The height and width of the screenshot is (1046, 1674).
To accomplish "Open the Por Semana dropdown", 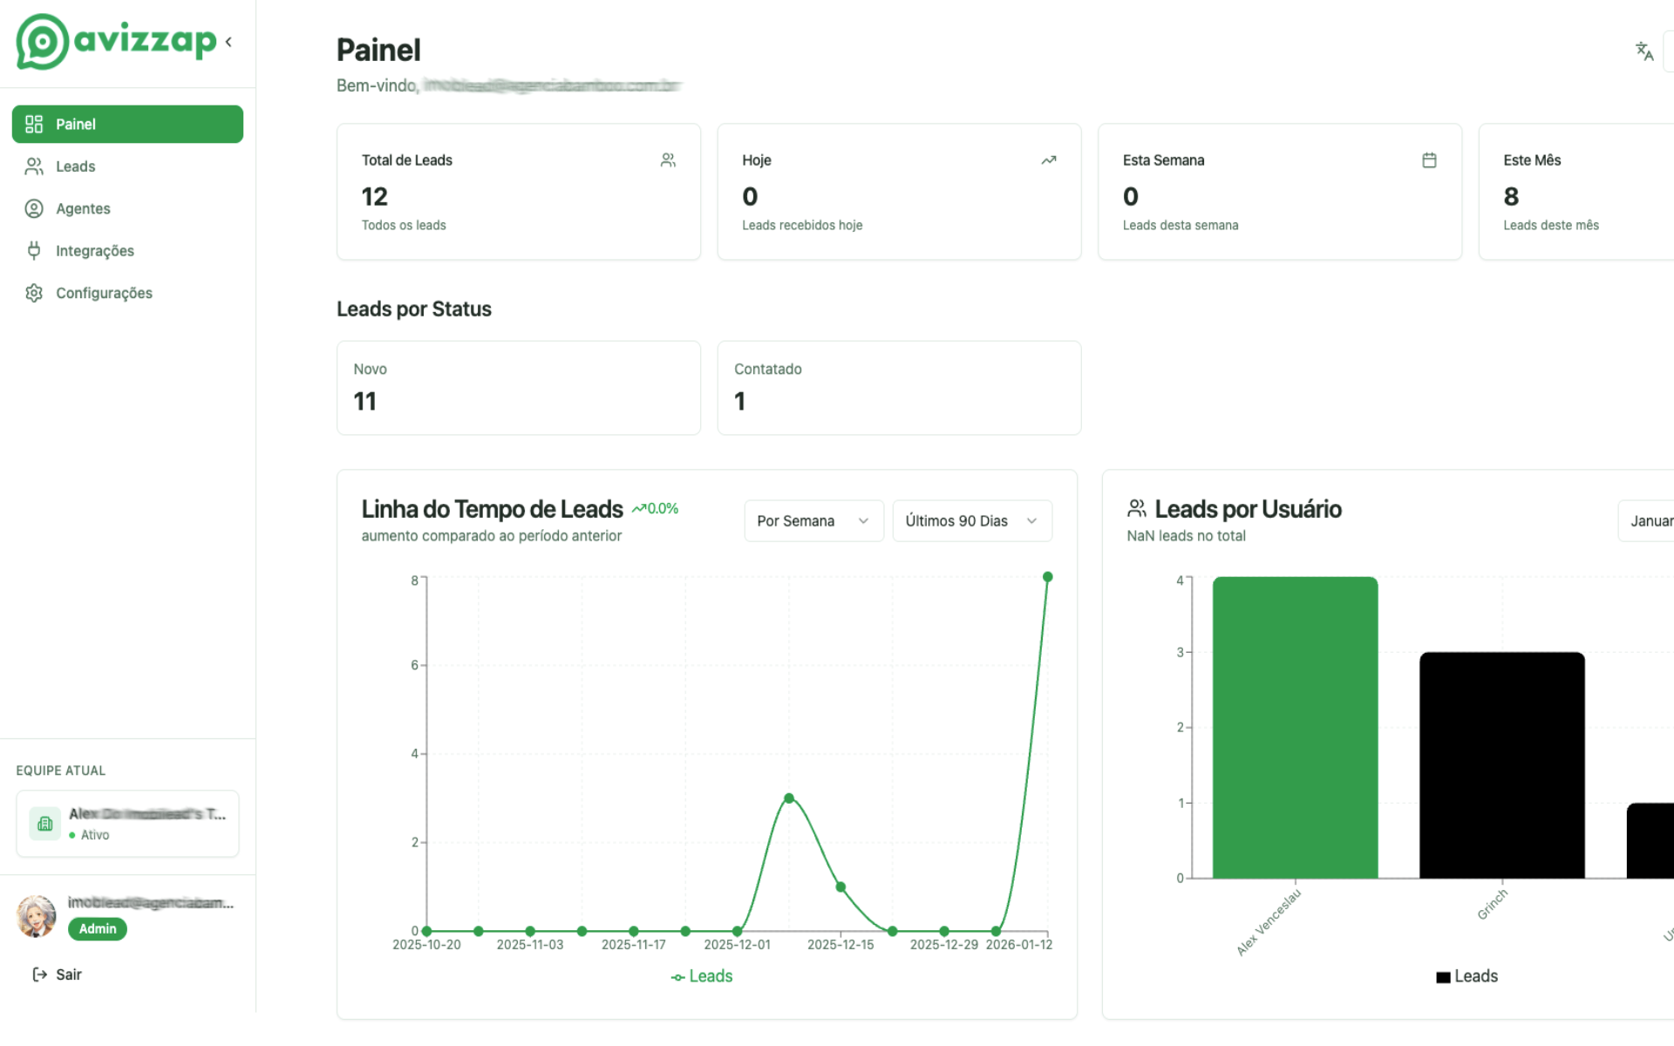I will tap(813, 520).
